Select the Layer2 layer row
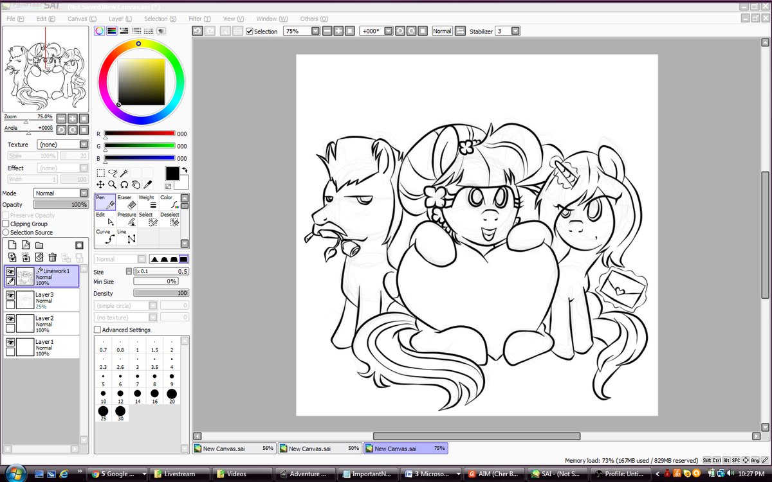This screenshot has height=482, width=772. [42, 323]
